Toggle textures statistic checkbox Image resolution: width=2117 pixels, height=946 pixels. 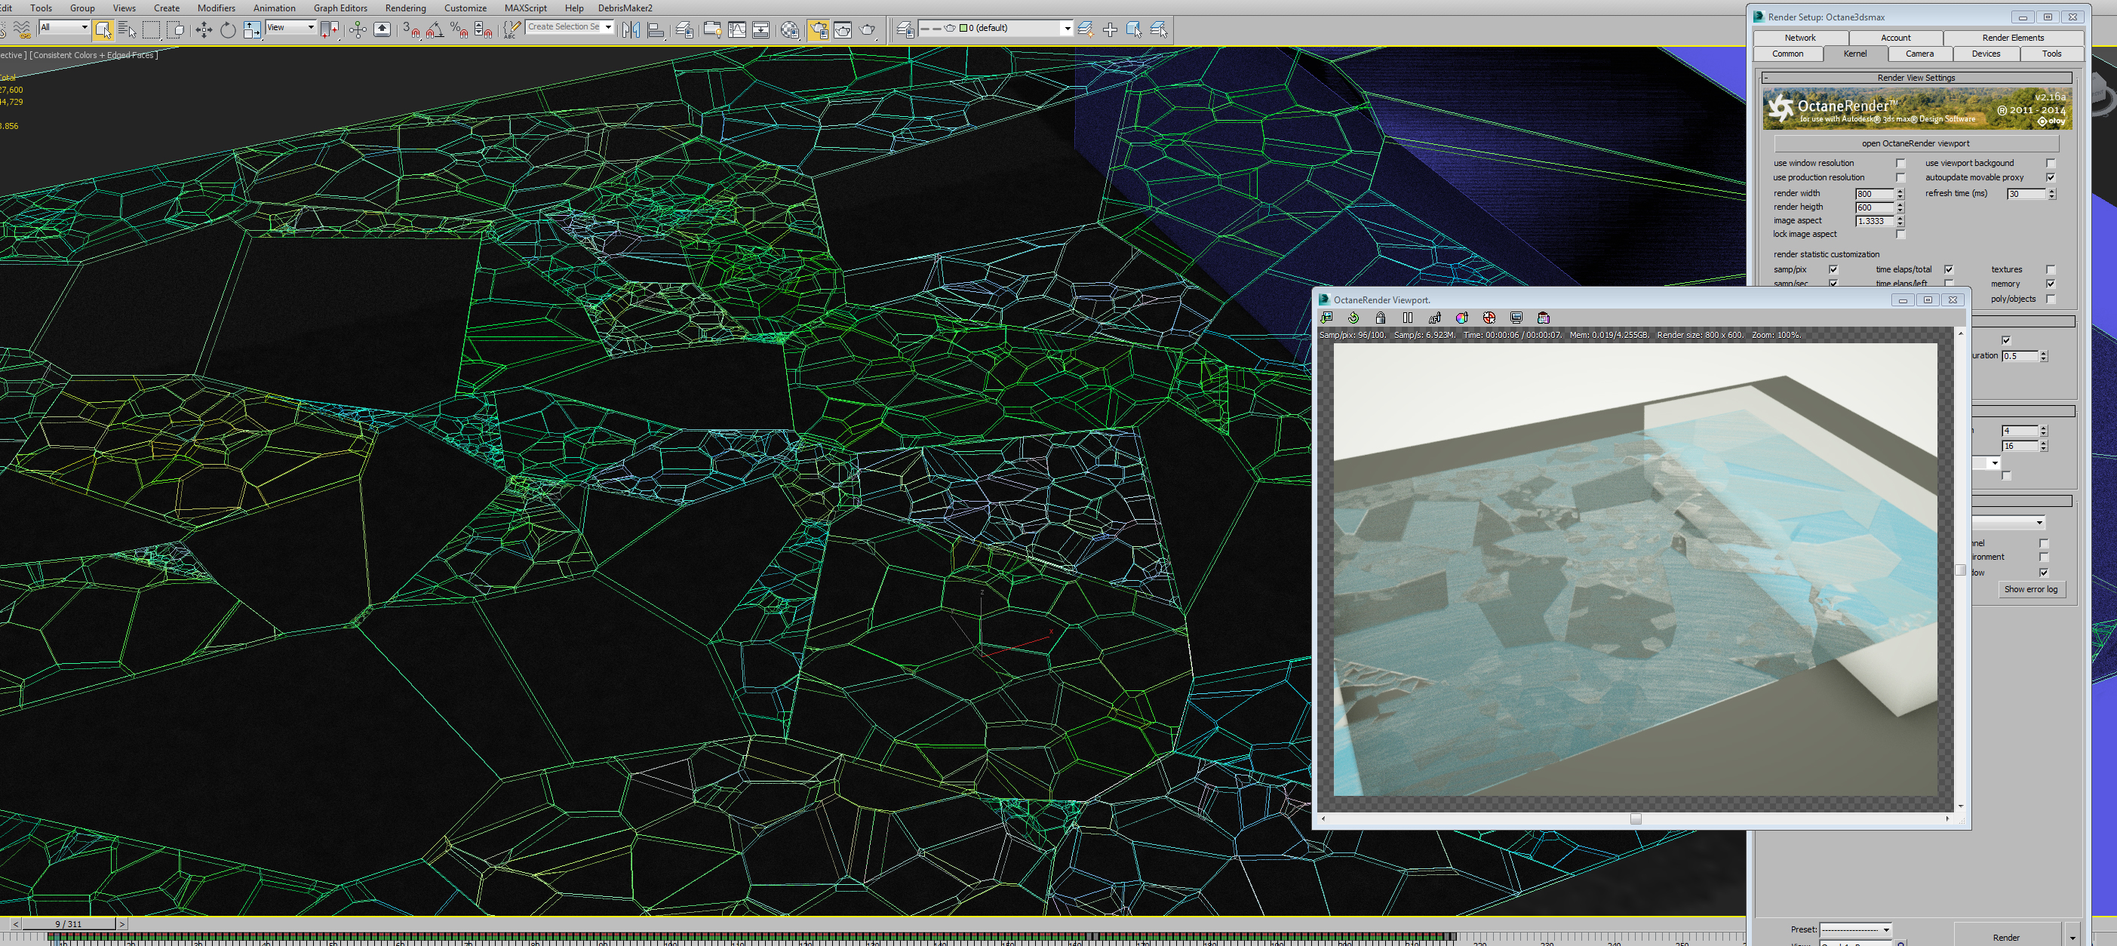click(x=2051, y=269)
